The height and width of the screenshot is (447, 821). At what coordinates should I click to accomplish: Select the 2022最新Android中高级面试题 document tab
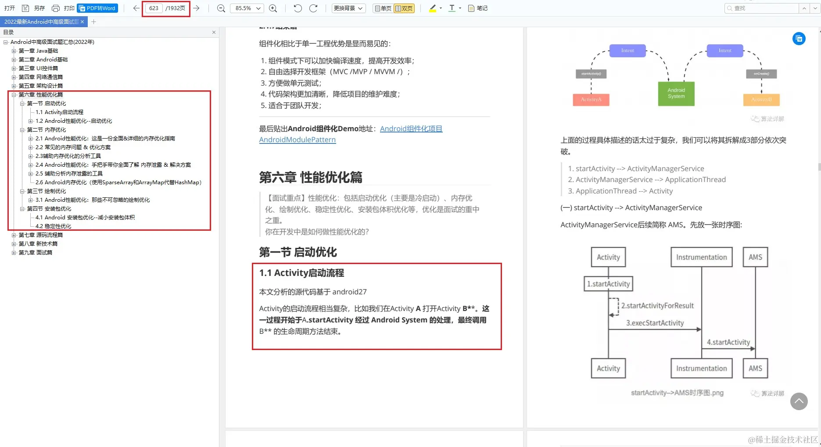pyautogui.click(x=42, y=21)
